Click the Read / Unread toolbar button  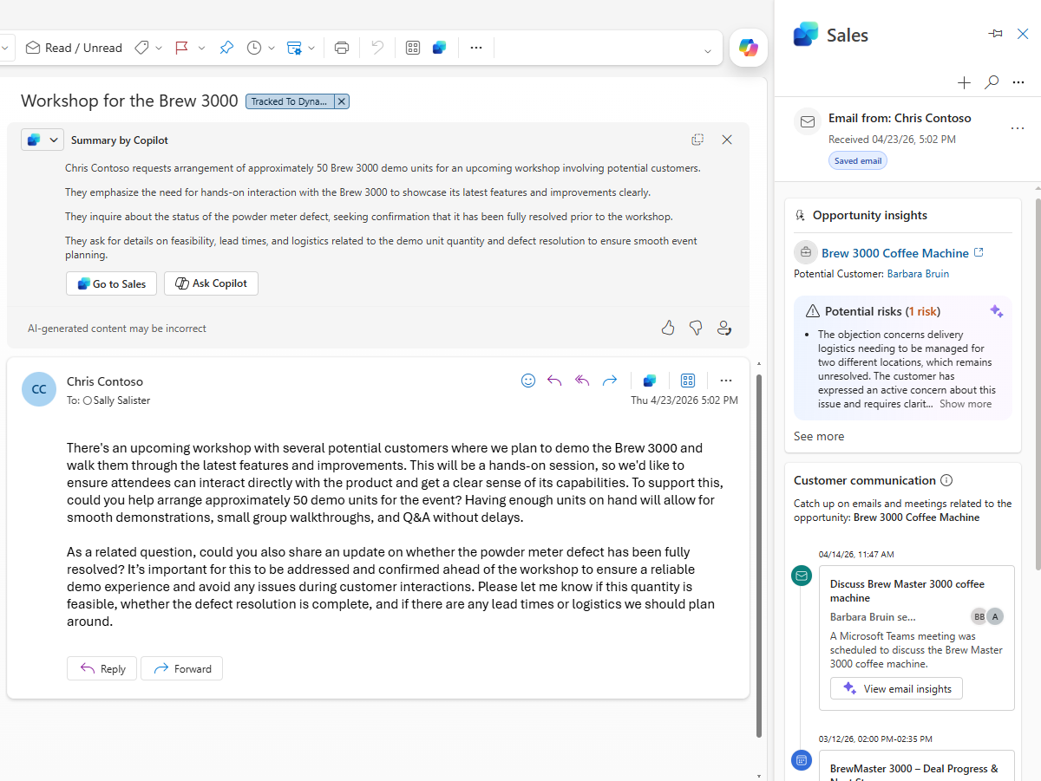click(74, 48)
